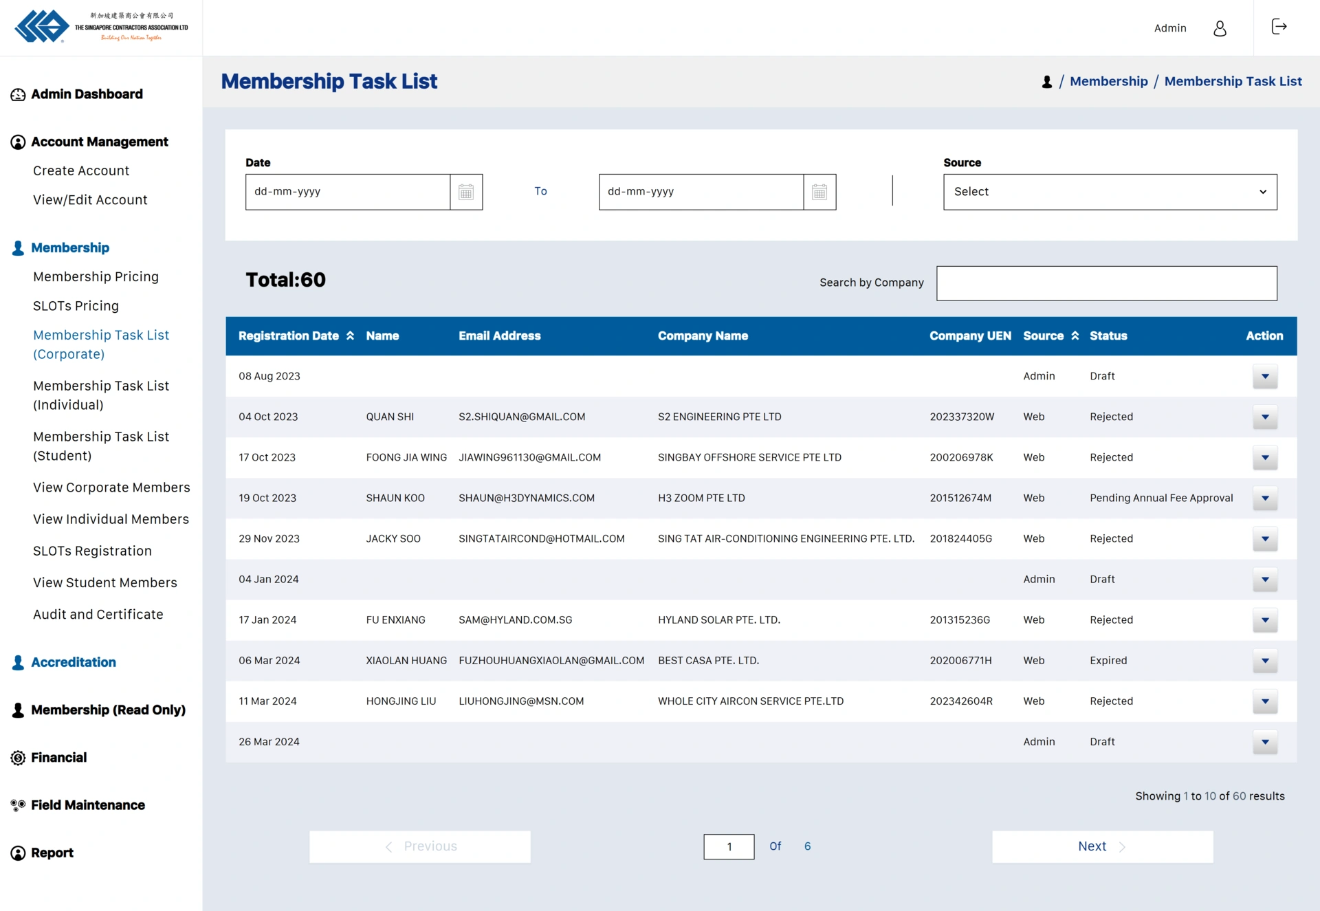Click the logout icon in header
Screen dimensions: 1320x911
point(1279,27)
